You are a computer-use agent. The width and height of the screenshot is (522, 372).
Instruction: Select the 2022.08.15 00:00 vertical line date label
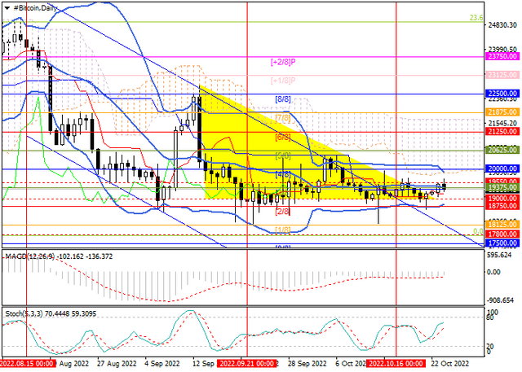point(28,363)
